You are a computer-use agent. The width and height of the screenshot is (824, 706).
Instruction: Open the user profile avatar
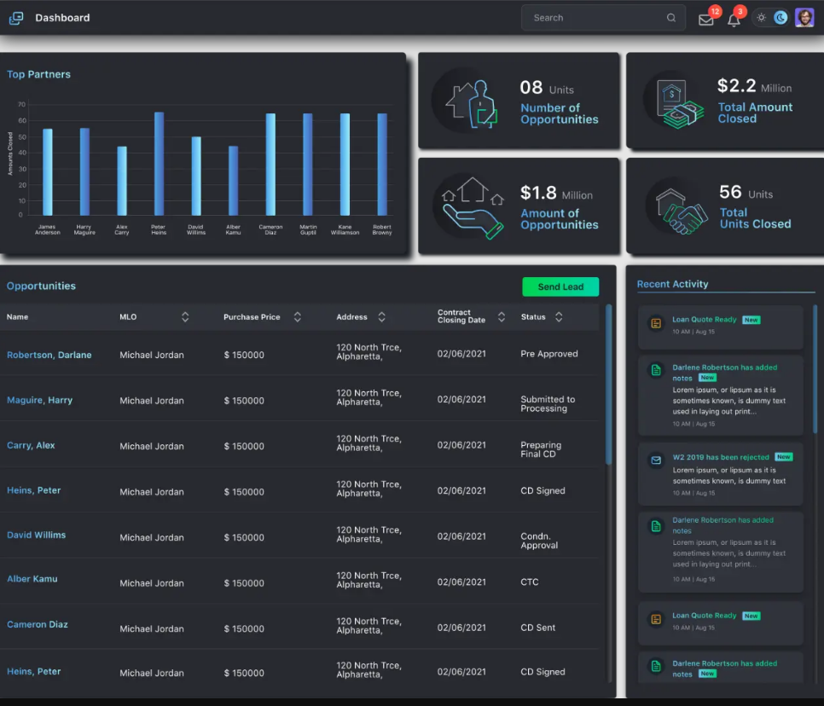tap(804, 18)
